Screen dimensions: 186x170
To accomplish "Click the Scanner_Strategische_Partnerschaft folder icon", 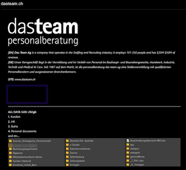I will 10,141.
